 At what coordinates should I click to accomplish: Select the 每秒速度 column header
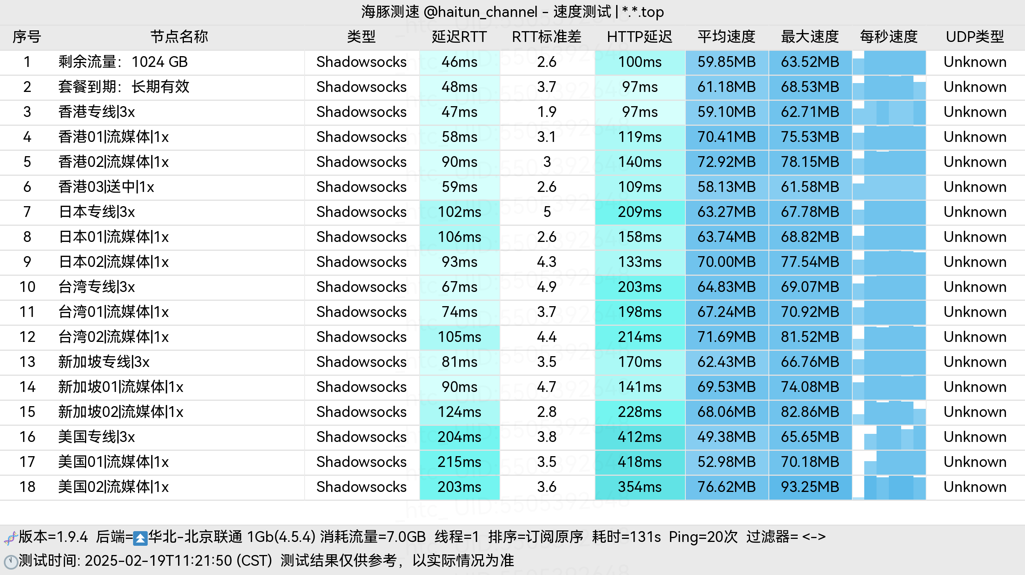888,37
